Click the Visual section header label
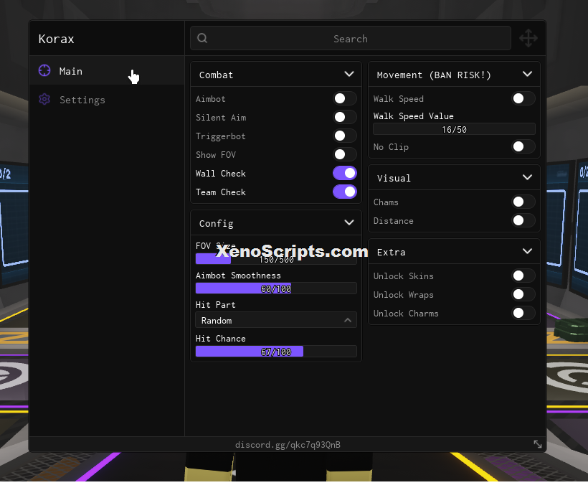Image resolution: width=588 pixels, height=503 pixels. pyautogui.click(x=394, y=178)
